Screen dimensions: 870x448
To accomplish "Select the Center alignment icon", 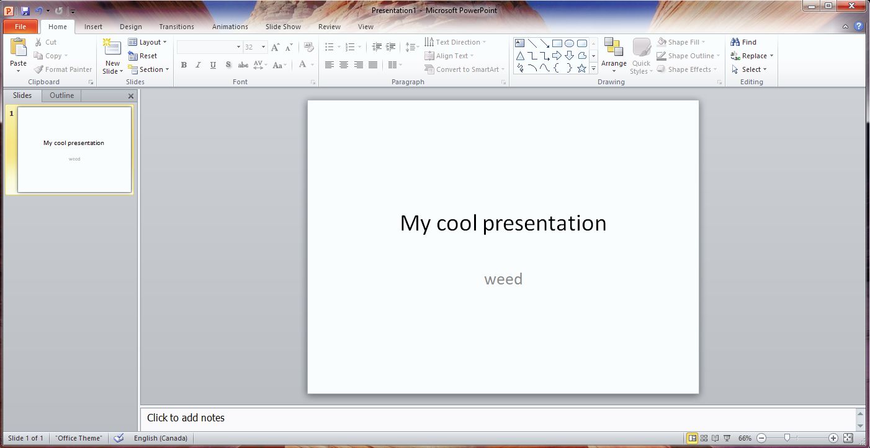I will (x=344, y=64).
